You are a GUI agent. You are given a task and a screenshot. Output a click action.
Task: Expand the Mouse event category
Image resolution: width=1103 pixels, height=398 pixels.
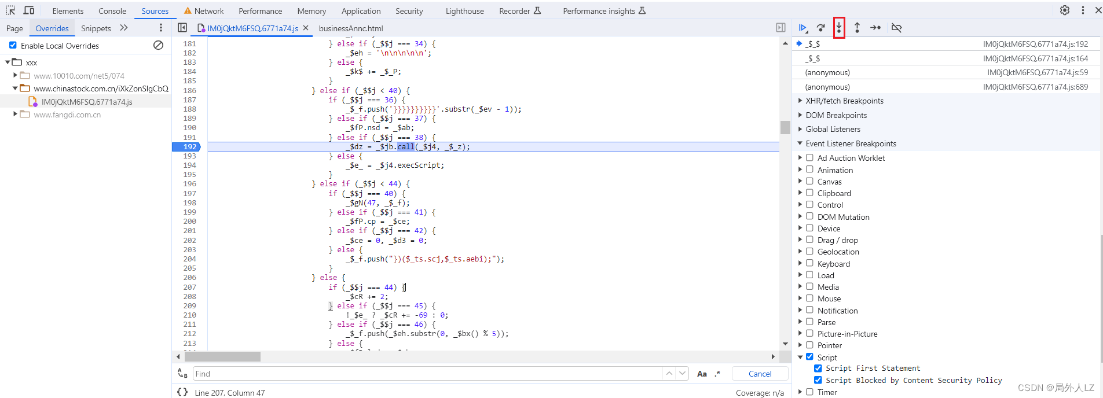tap(800, 298)
